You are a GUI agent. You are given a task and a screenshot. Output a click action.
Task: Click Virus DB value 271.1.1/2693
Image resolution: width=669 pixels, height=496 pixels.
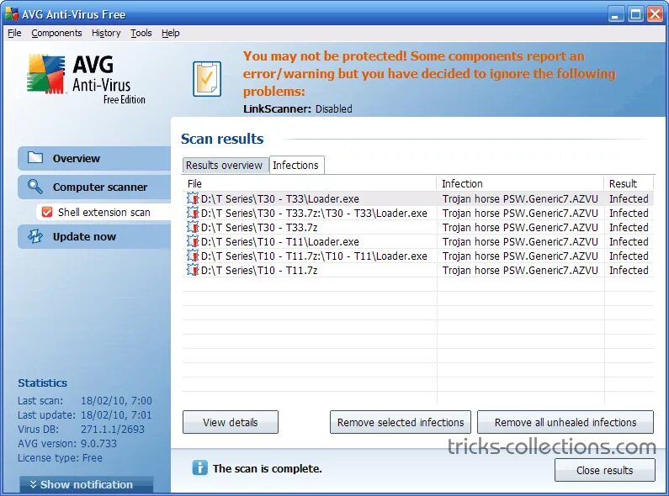pyautogui.click(x=113, y=429)
